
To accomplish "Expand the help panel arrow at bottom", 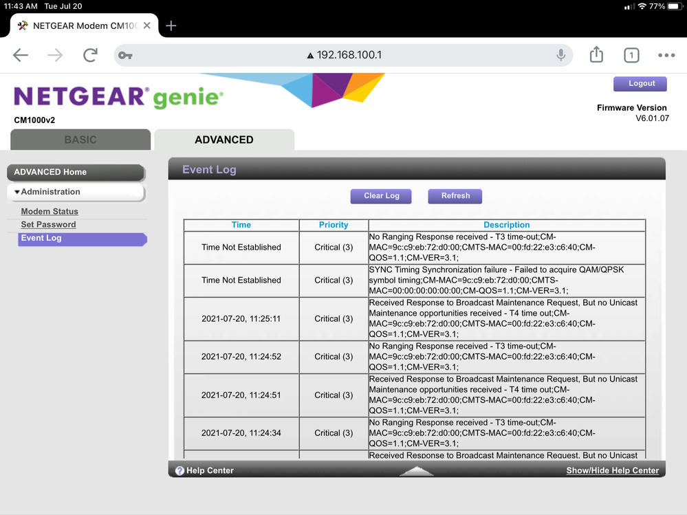I will (x=416, y=471).
